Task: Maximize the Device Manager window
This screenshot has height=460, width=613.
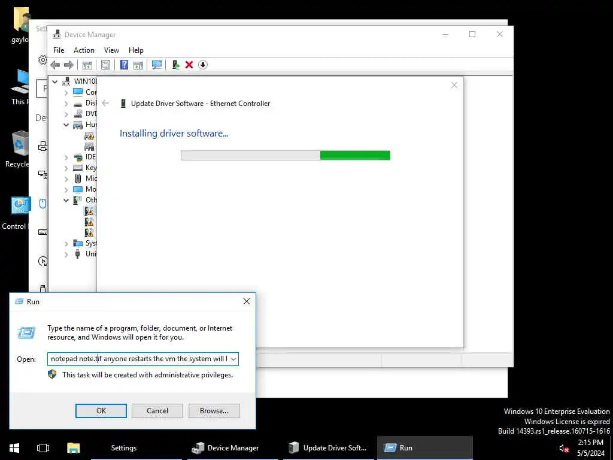Action: [472, 34]
